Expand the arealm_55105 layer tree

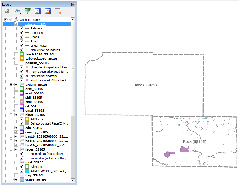11,85
